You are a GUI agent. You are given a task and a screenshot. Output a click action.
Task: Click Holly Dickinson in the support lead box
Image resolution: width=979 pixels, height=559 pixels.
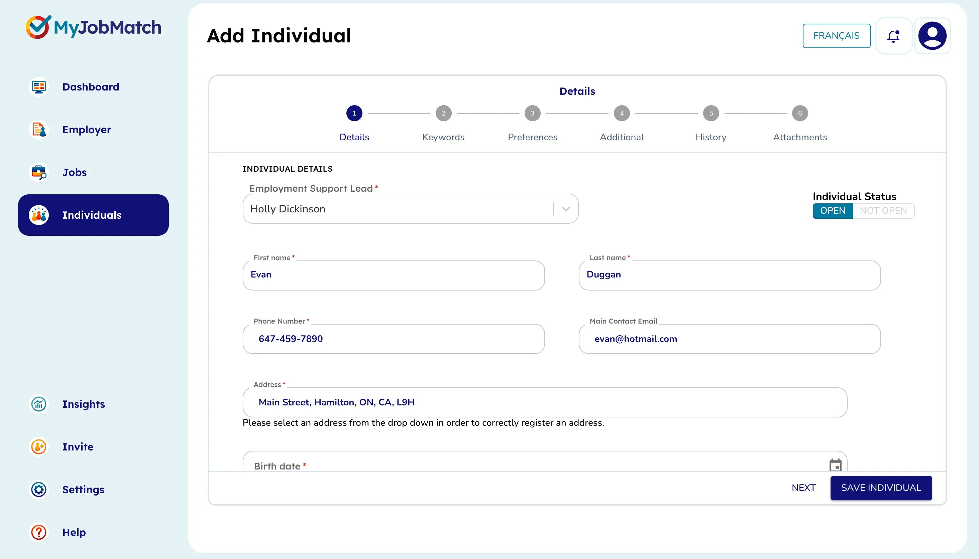pos(288,209)
